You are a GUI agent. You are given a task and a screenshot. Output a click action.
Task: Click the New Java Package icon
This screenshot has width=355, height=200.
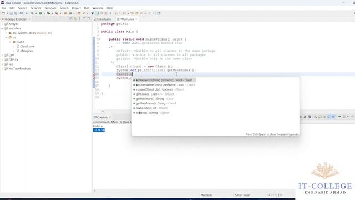click(65, 13)
